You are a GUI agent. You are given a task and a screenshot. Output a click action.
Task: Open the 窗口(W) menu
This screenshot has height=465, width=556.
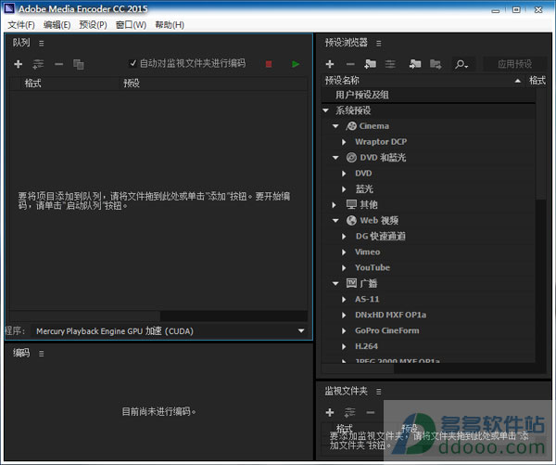tap(131, 25)
